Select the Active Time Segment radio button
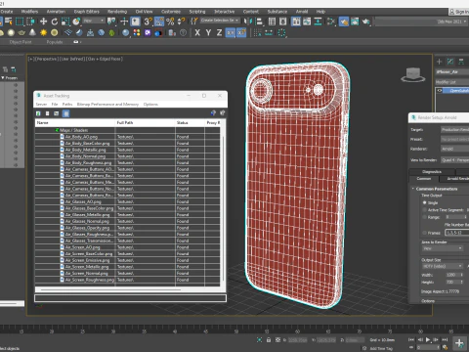Screen dimensions: 469x352 (424, 210)
